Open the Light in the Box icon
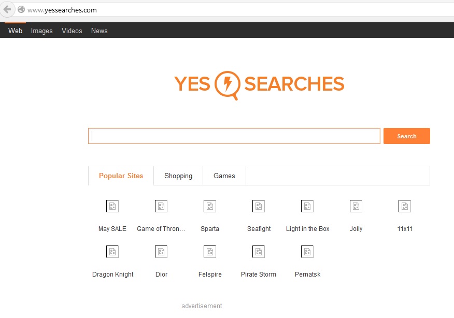454x318 pixels. pyautogui.click(x=307, y=206)
